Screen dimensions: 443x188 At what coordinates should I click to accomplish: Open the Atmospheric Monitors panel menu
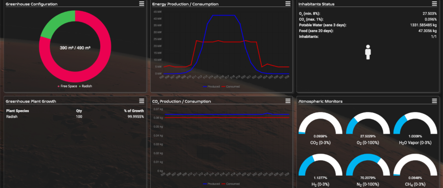click(x=435, y=101)
